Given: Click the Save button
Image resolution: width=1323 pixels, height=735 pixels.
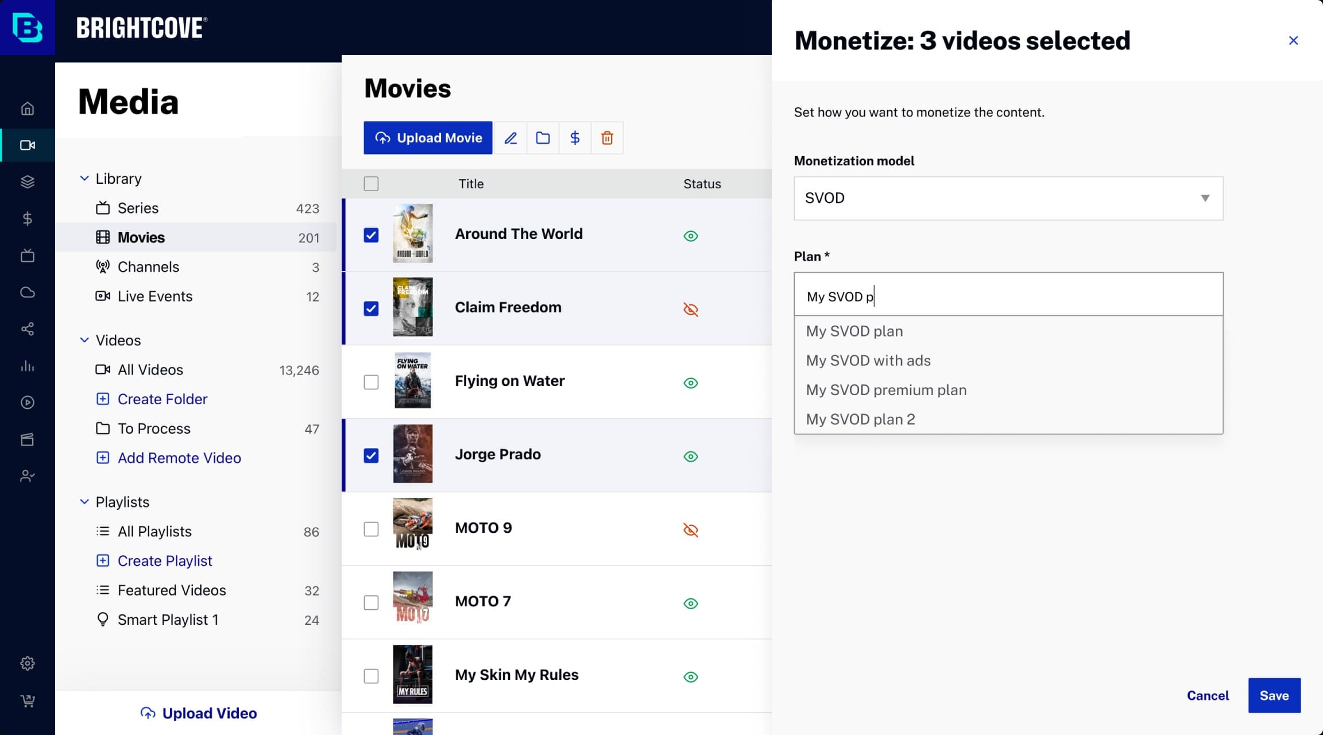Looking at the screenshot, I should [1274, 695].
